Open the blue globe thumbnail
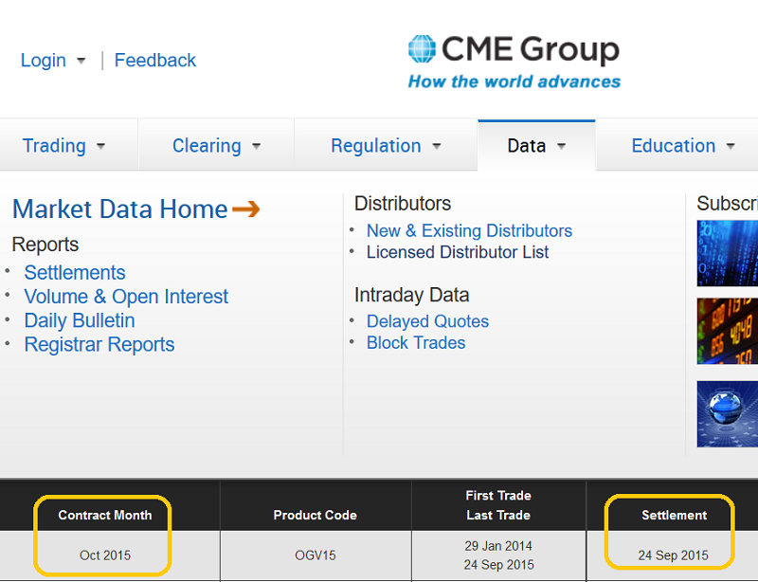The image size is (758, 582). click(728, 413)
